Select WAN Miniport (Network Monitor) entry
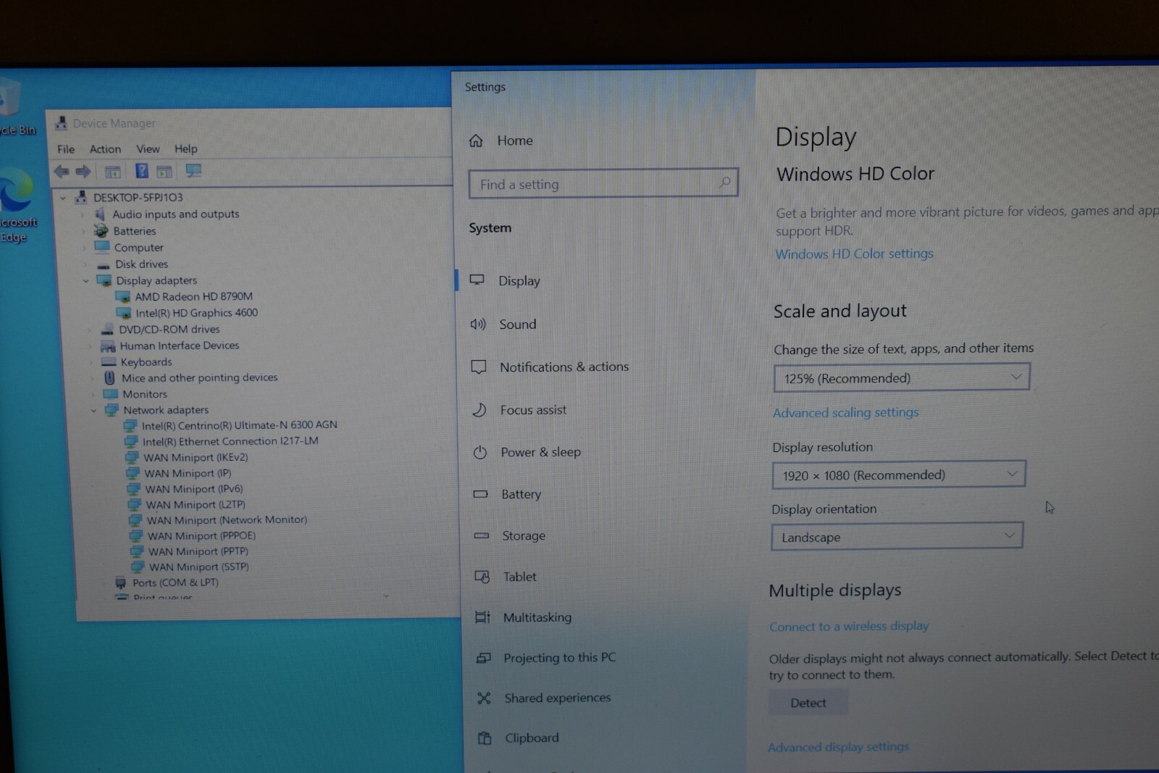This screenshot has height=773, width=1159. click(227, 520)
